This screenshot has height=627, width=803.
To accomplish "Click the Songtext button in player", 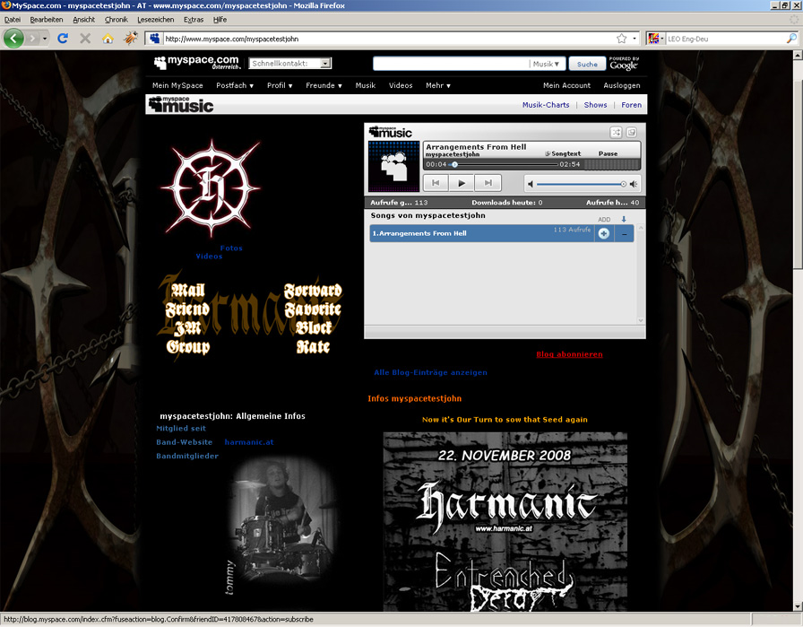I will click(563, 153).
